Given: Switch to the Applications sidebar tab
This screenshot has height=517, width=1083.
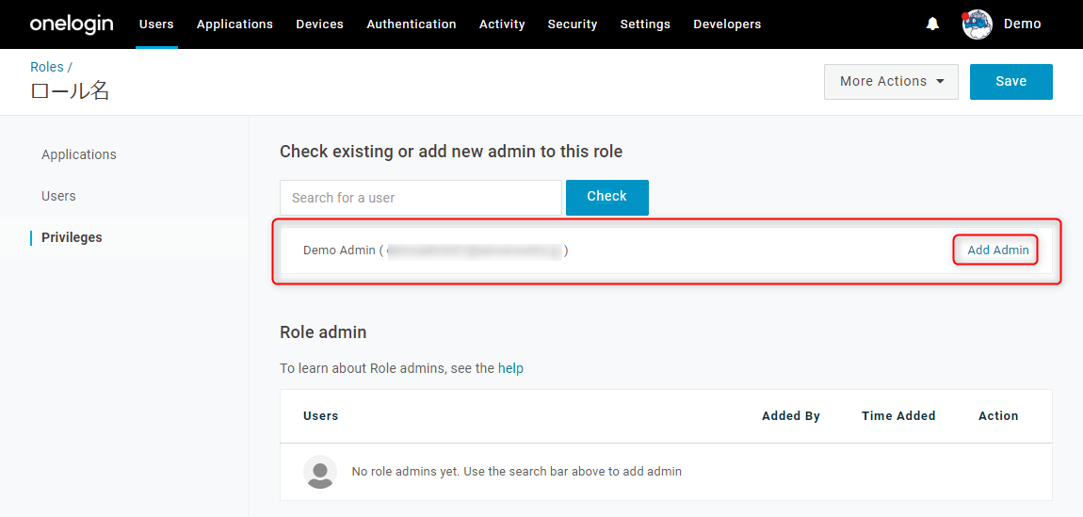Looking at the screenshot, I should tap(79, 154).
